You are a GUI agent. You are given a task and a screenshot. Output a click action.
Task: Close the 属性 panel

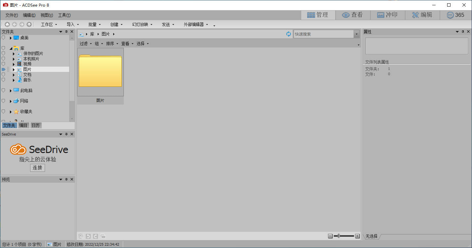468,32
